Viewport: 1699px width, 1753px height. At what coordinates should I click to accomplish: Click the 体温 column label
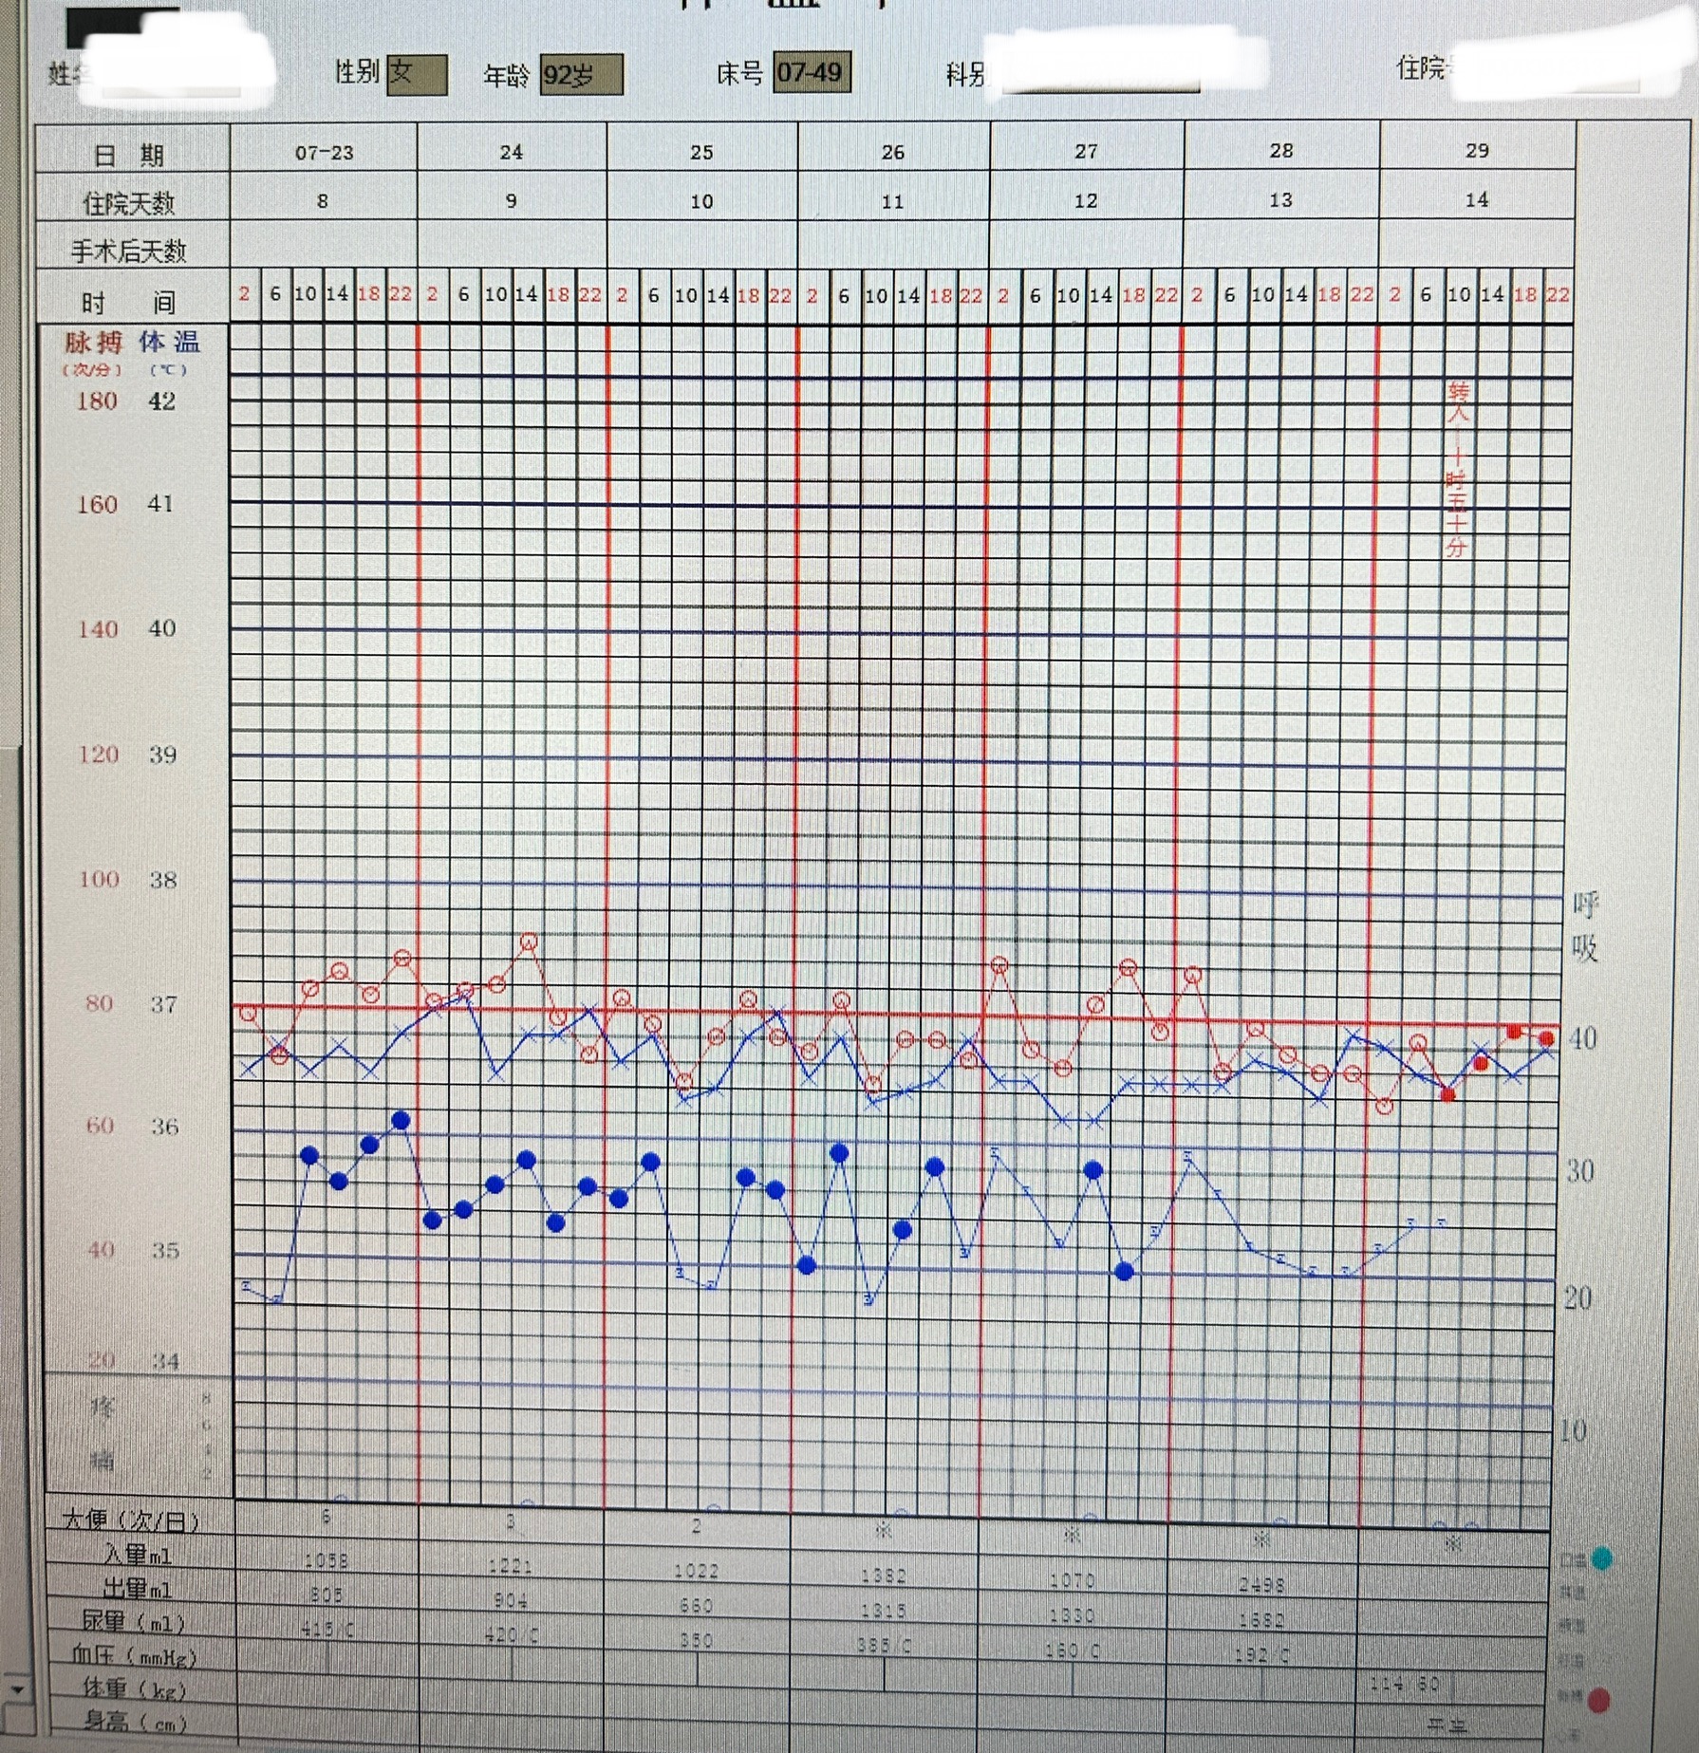[169, 343]
